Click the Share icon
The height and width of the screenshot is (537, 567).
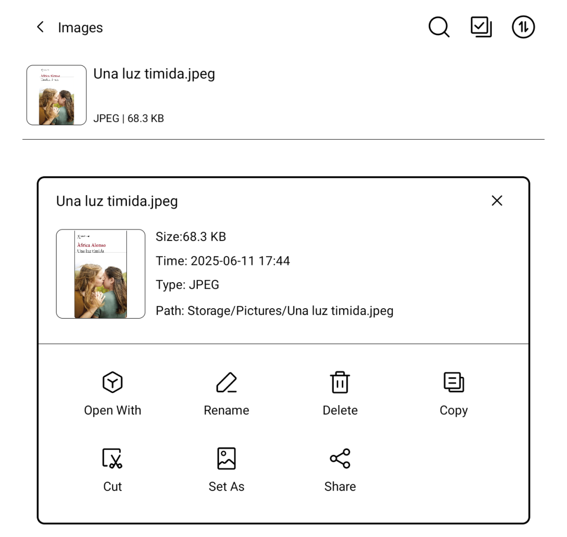click(x=340, y=458)
